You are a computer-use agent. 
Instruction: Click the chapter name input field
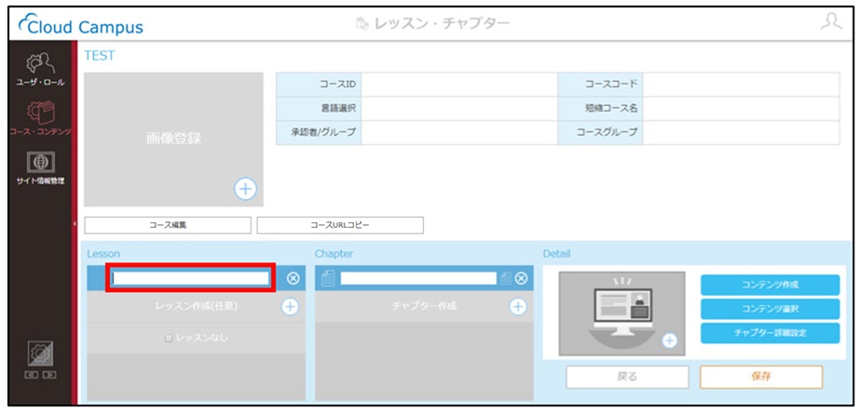click(x=418, y=279)
